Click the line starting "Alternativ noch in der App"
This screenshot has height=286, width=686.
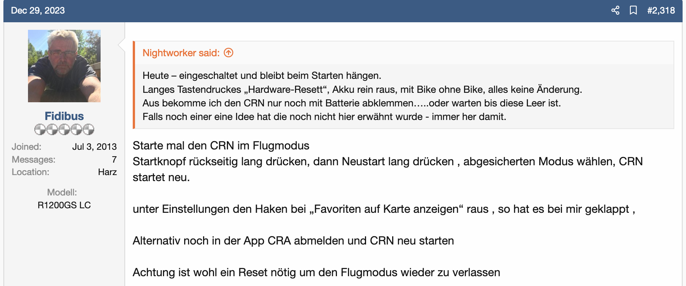click(293, 241)
